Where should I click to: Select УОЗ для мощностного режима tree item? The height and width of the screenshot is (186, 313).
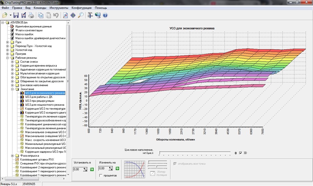coord(45,105)
